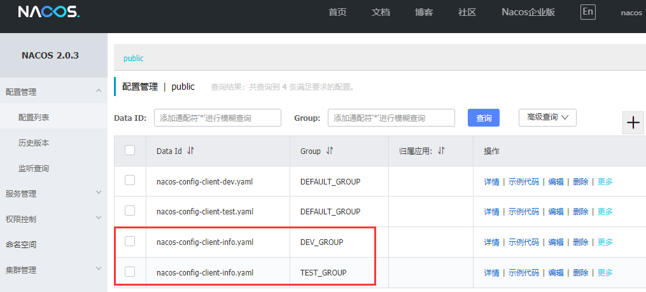The height and width of the screenshot is (292, 646).
Task: Open 示例代码 for nacos-config-client-test.yaml
Action: pos(523,212)
